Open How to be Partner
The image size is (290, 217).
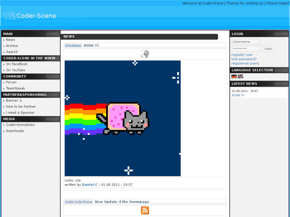pyautogui.click(x=21, y=107)
